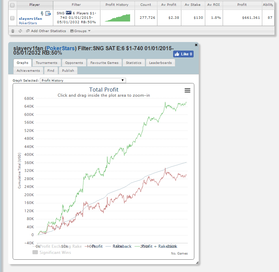
Task: Click the PokerStars link in panel title
Action: pyautogui.click(x=61, y=48)
